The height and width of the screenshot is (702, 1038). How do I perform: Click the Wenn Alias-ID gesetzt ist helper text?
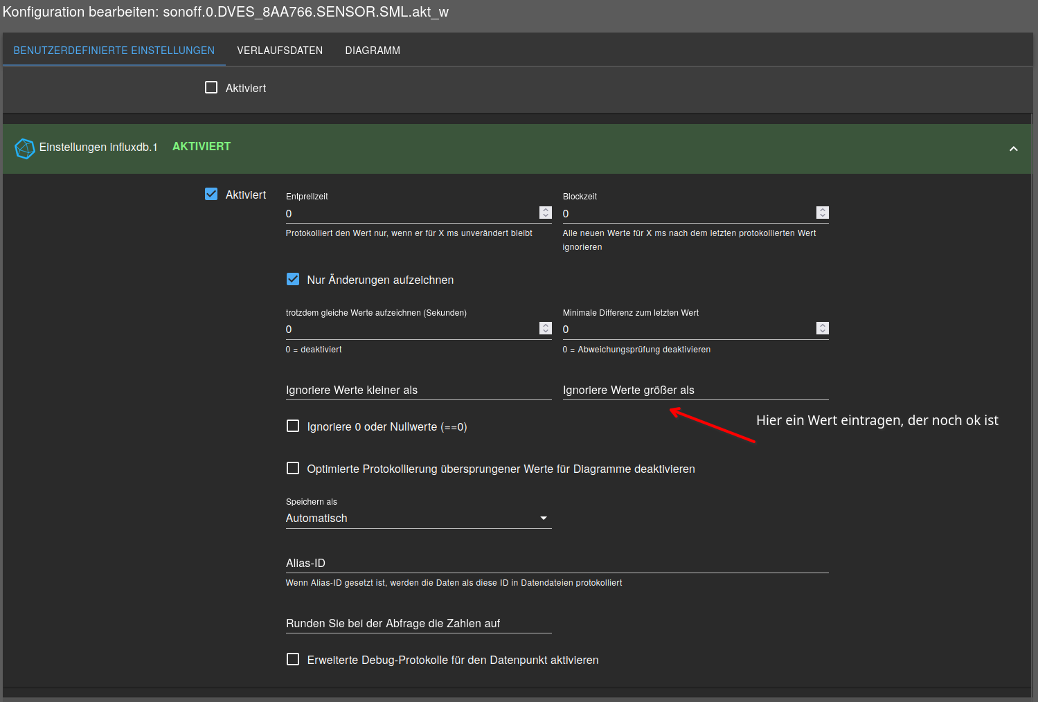pyautogui.click(x=454, y=583)
